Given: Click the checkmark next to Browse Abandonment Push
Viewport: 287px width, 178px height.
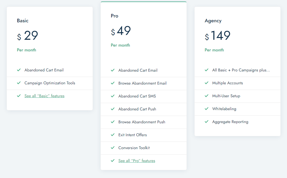Looking at the screenshot, I should 113,122.
